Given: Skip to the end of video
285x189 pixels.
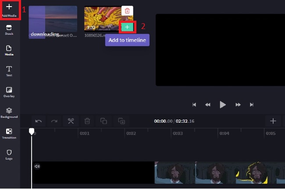Looking at the screenshot, I should pos(252,105).
